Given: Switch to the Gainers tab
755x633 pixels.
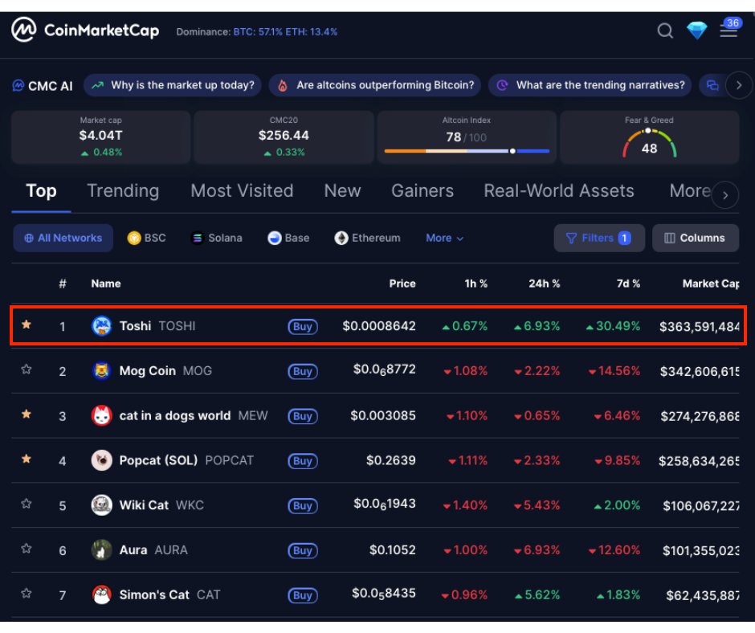Looking at the screenshot, I should tap(422, 191).
